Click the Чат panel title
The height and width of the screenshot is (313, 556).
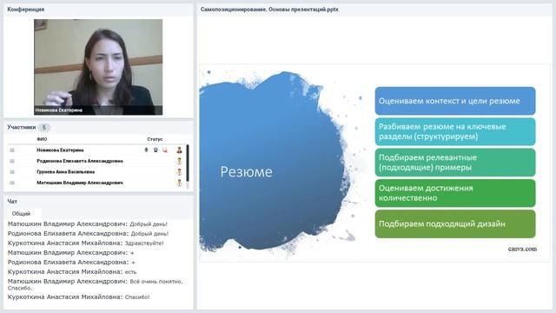(x=12, y=201)
